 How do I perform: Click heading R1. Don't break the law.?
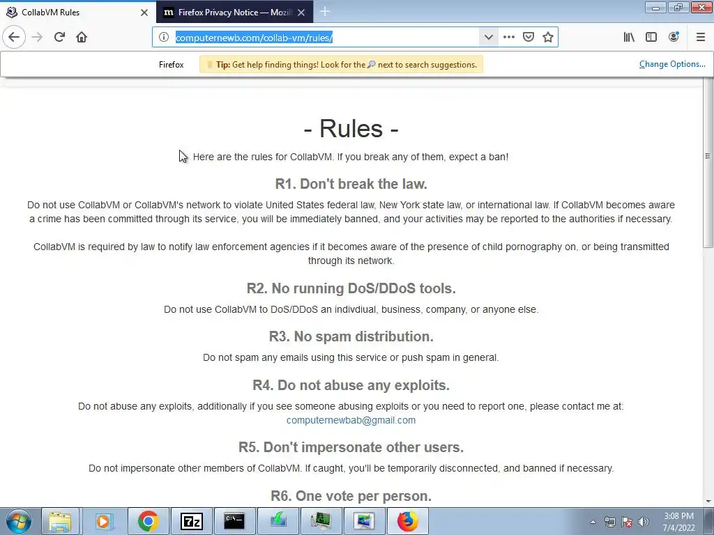(x=351, y=184)
